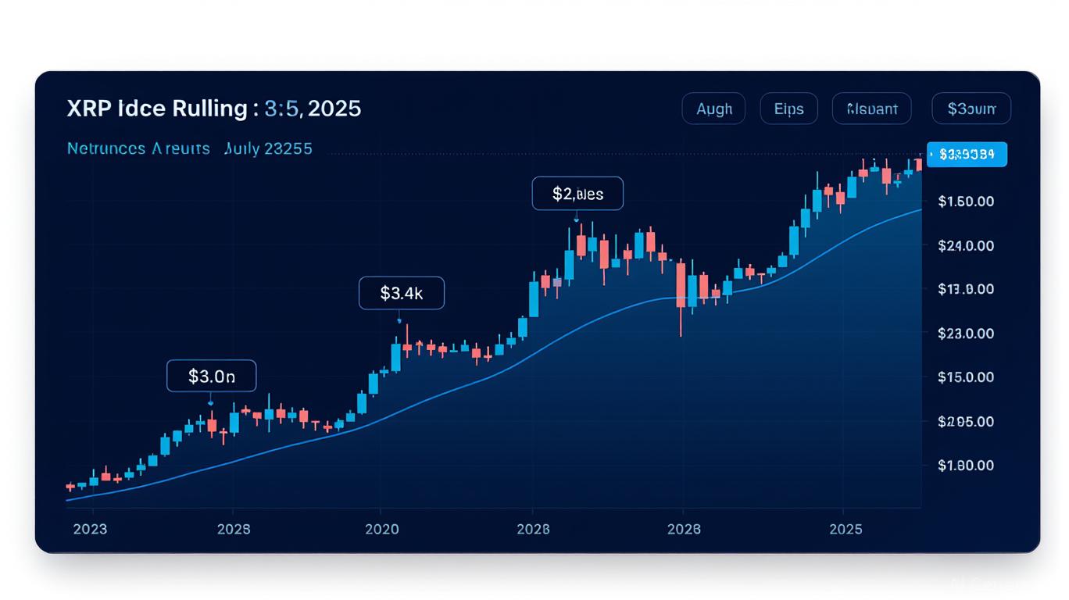Click the highlighted blue current price tag
This screenshot has height=600, width=1069.
point(967,154)
